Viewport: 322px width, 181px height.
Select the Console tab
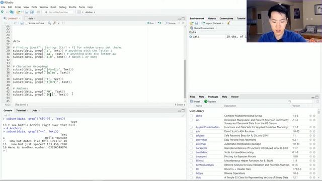click(8, 111)
